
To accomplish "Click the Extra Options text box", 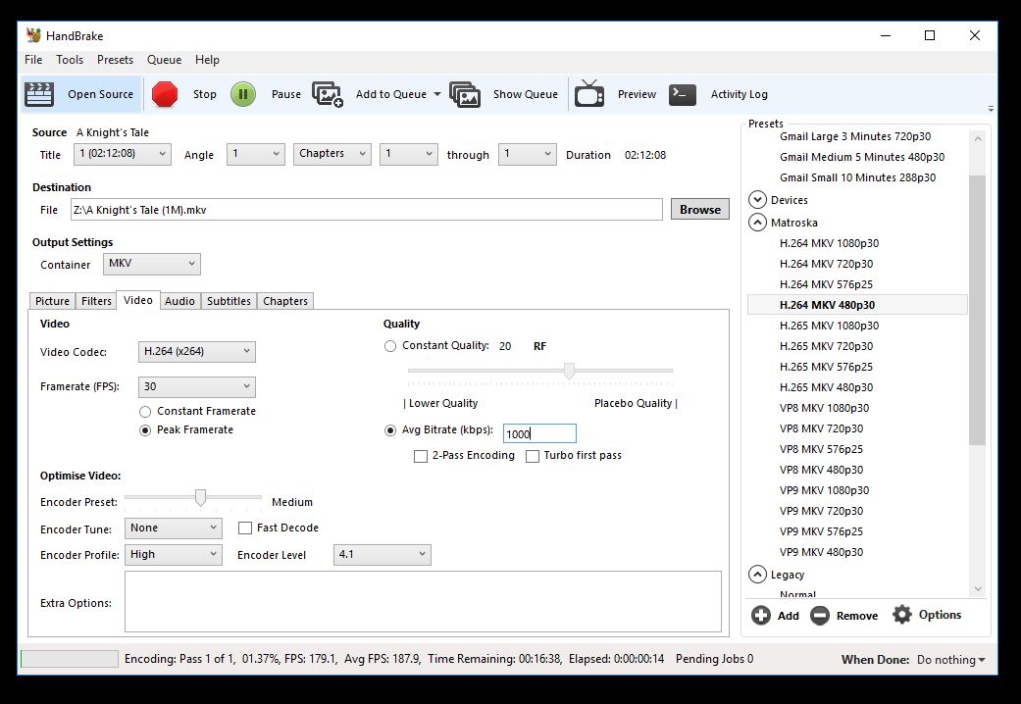I will click(424, 602).
